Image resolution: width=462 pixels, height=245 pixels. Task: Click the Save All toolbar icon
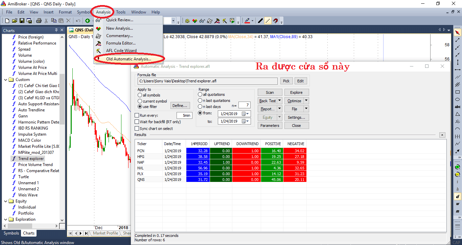(29, 21)
